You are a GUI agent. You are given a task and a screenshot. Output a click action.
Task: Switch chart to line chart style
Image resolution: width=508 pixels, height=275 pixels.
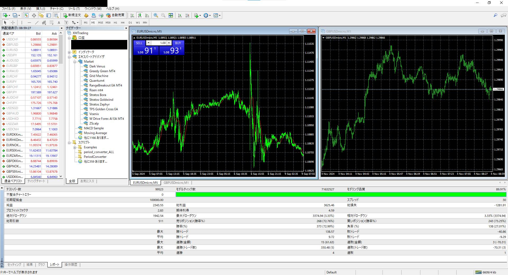[147, 15]
